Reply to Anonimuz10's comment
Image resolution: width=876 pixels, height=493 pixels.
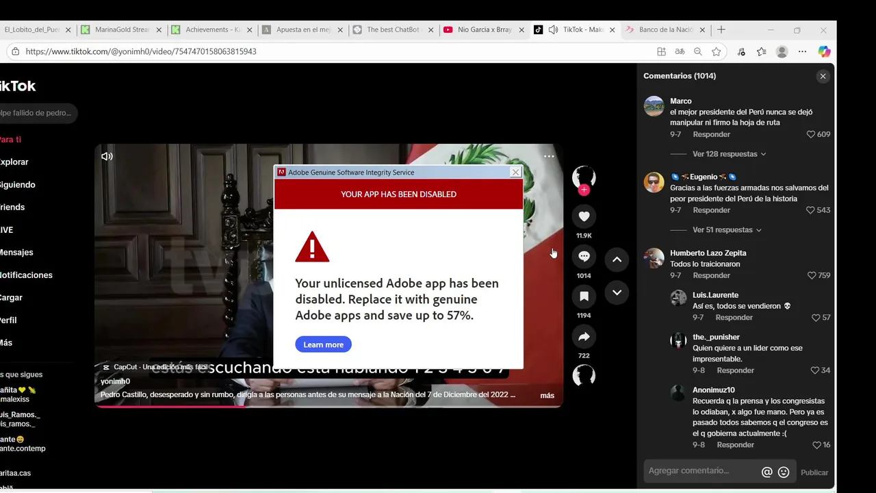[x=735, y=445]
